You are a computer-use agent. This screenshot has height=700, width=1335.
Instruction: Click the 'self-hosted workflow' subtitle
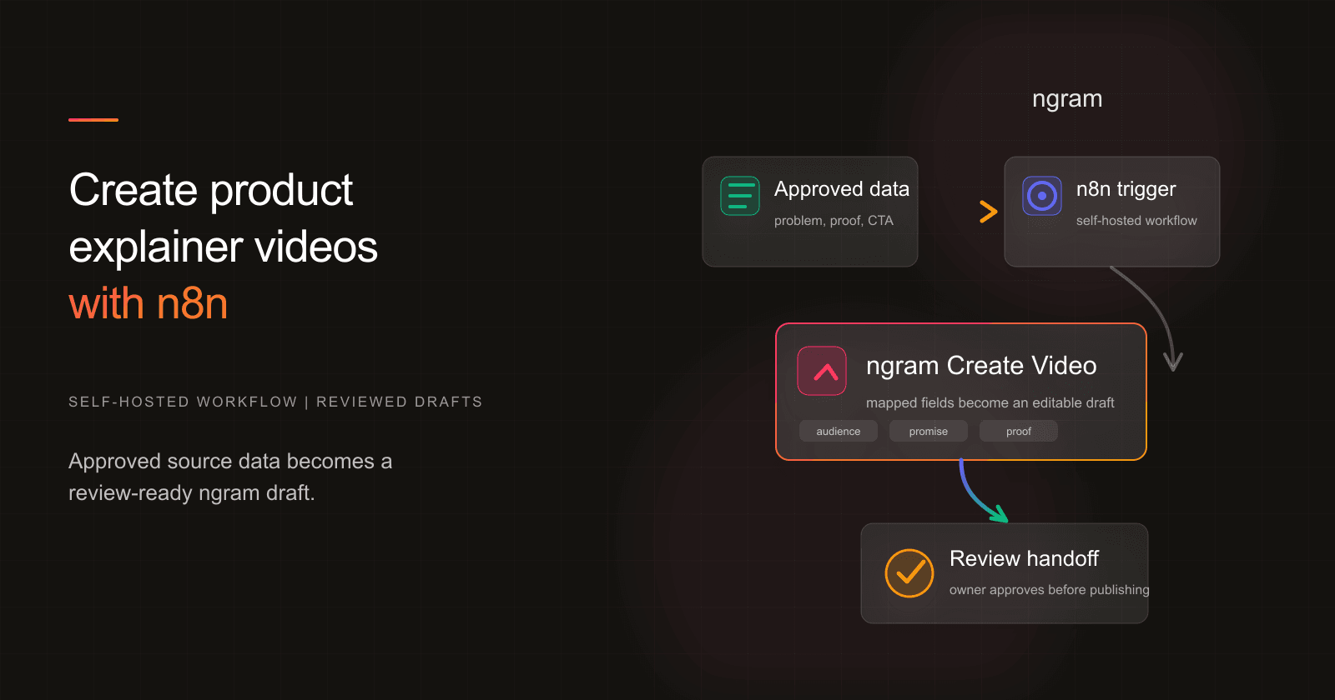click(x=1136, y=221)
